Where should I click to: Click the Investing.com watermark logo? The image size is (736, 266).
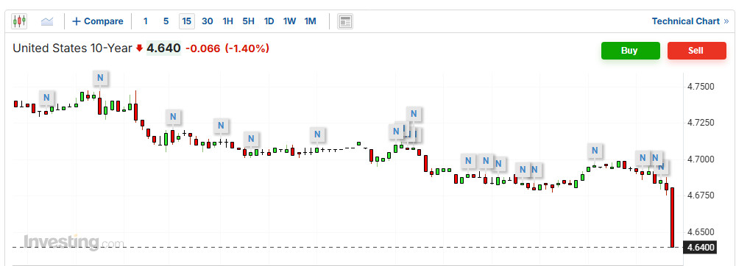click(74, 242)
